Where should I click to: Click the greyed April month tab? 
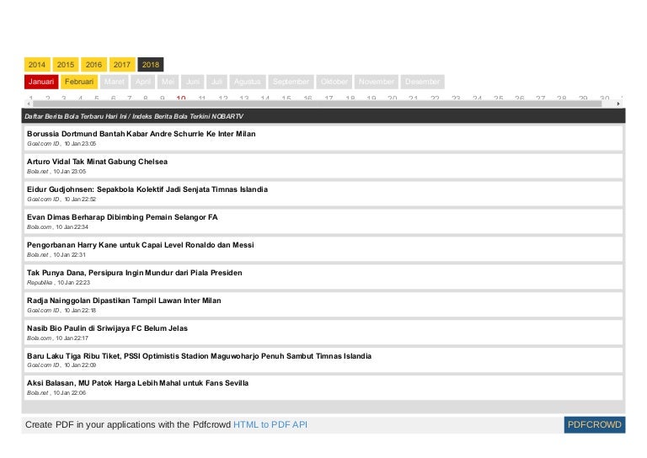(x=142, y=82)
